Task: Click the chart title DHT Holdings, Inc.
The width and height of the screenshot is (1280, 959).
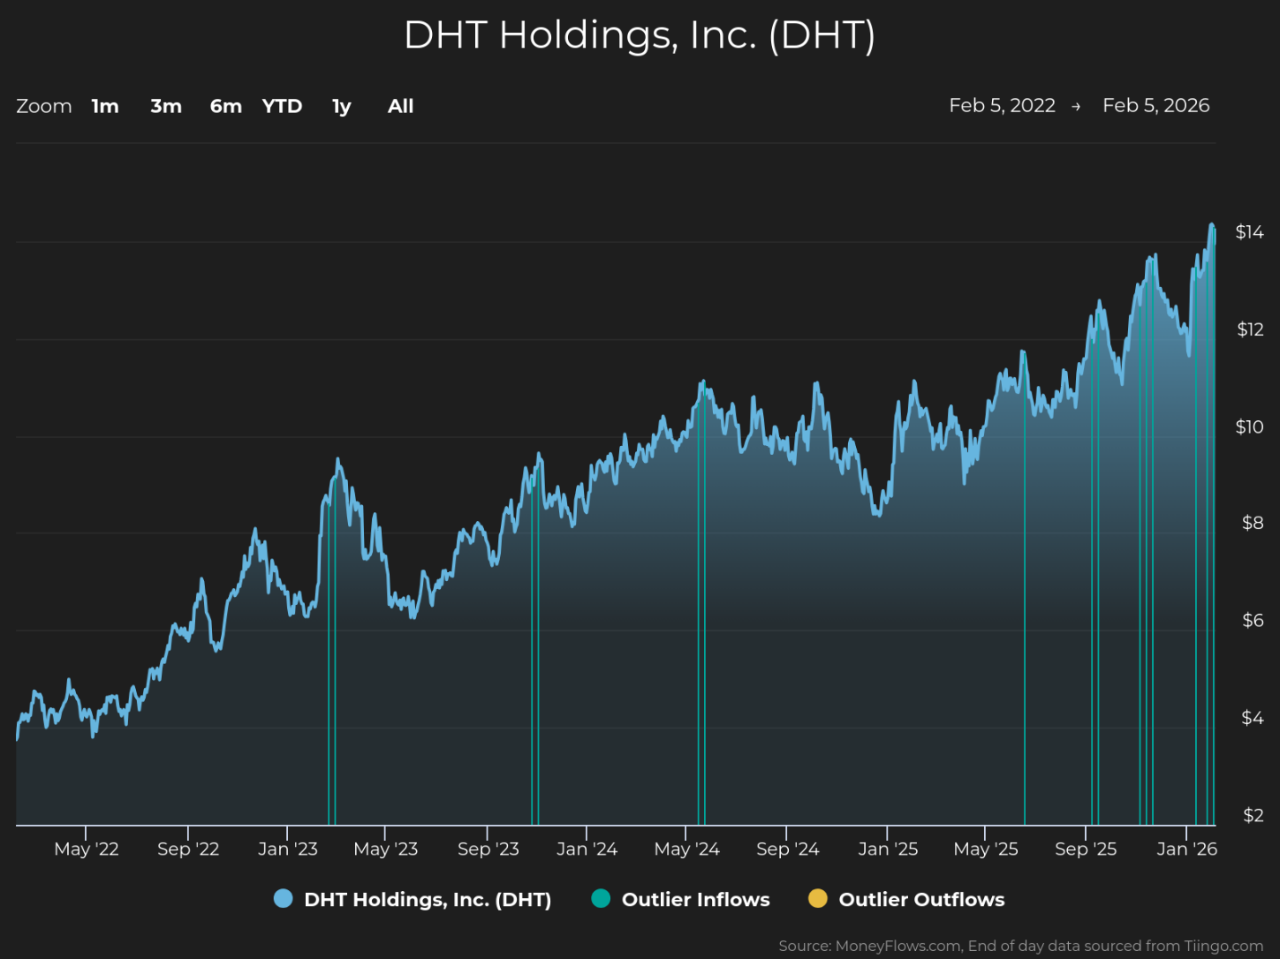Action: tap(640, 36)
